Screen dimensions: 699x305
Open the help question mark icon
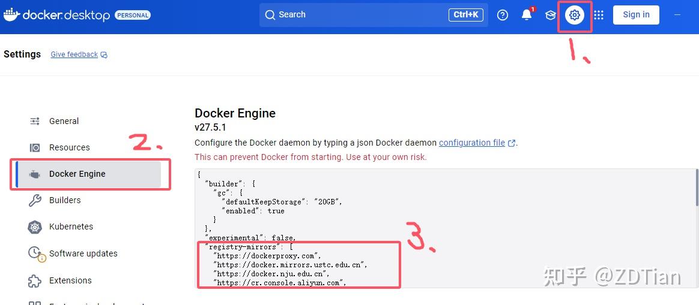503,15
